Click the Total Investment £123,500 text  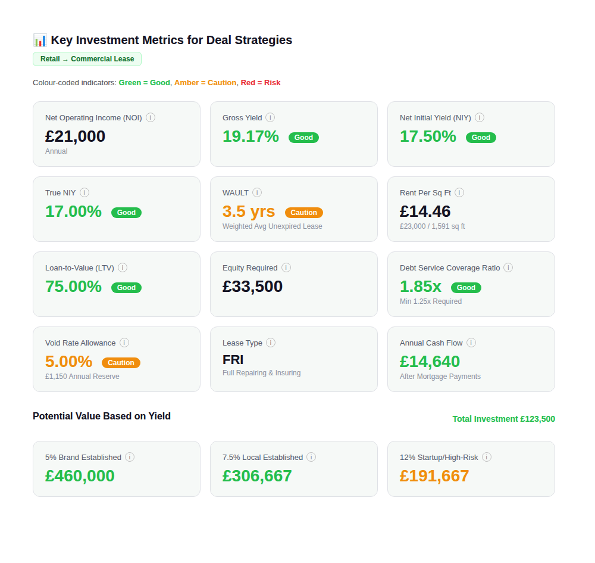[503, 419]
